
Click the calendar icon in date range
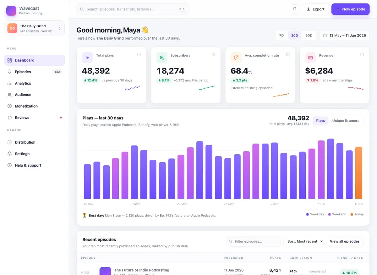pos(325,36)
